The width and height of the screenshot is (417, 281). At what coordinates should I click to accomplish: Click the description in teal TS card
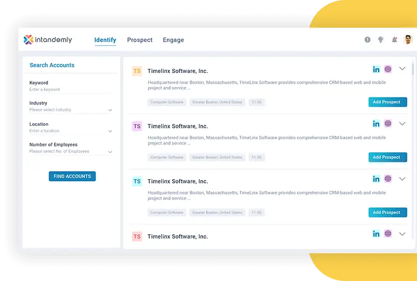(x=267, y=196)
